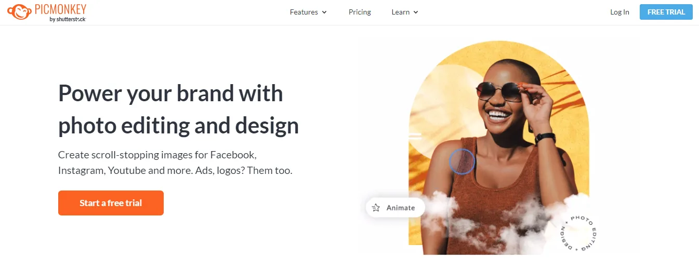Open the Learn menu
Image resolution: width=699 pixels, height=271 pixels.
(405, 12)
